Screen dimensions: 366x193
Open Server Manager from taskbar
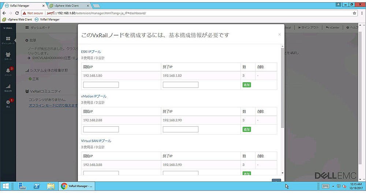click(x=22, y=186)
